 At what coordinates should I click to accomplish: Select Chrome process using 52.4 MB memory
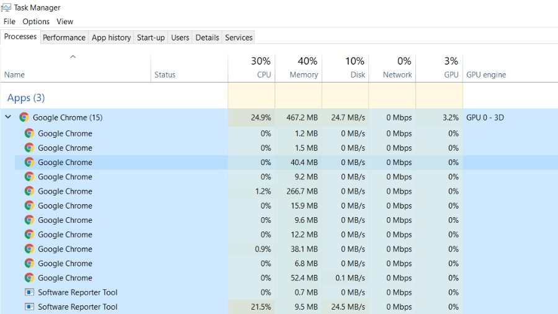point(286,277)
